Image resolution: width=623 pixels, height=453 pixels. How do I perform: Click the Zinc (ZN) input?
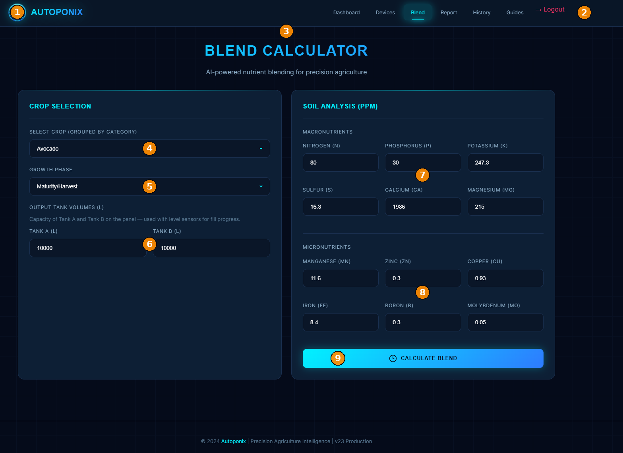(x=423, y=278)
